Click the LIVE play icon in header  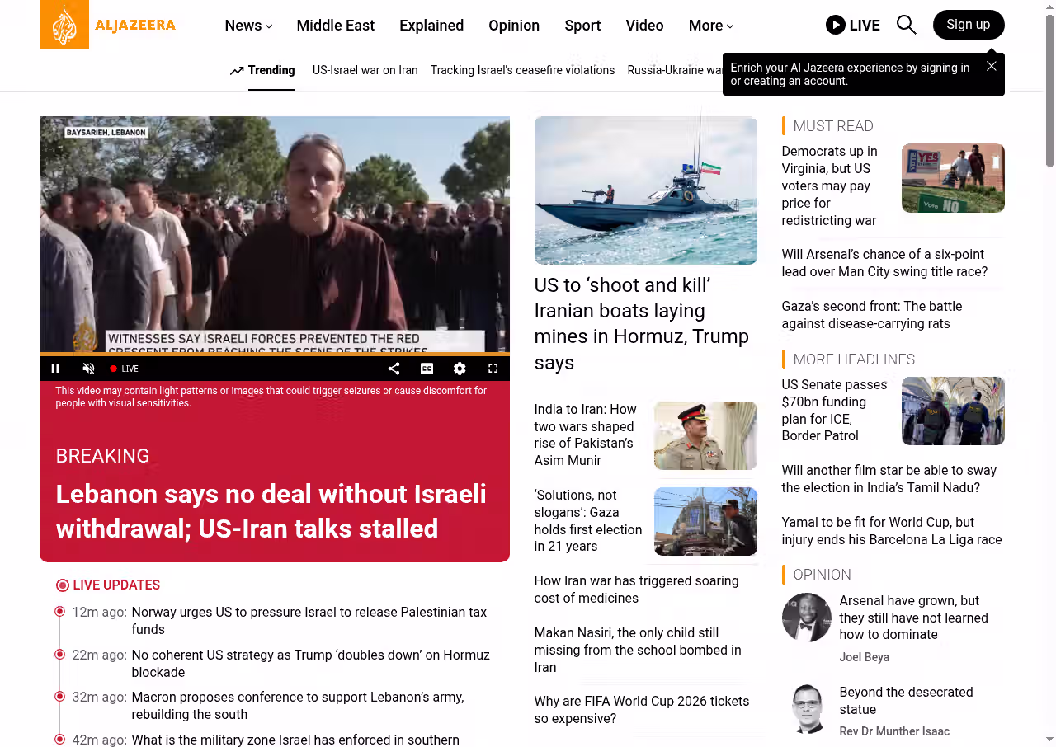tap(836, 25)
